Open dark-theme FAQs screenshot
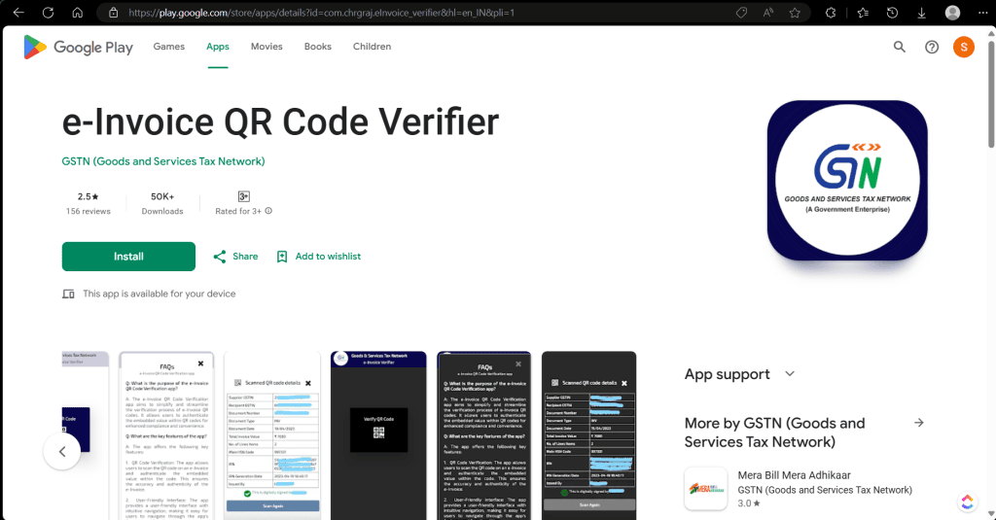 coord(484,435)
